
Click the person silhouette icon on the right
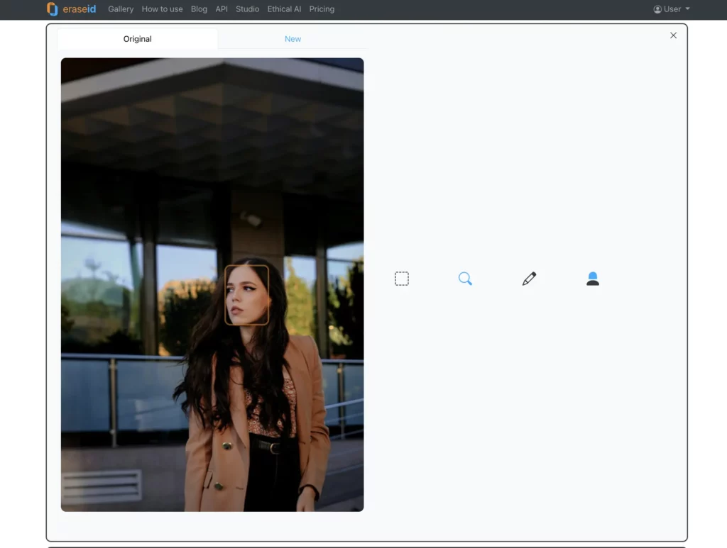pyautogui.click(x=593, y=278)
